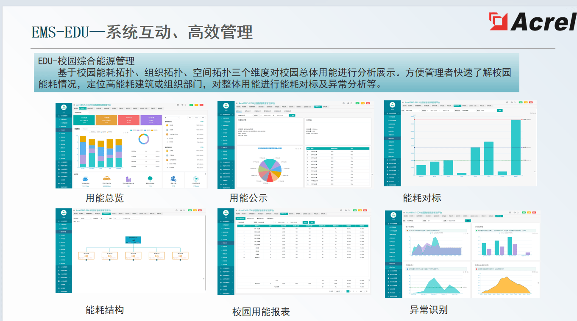577x321 pixels.
Task: Select the highlighted sidebar item in 用能公示
Action: [x=226, y=147]
